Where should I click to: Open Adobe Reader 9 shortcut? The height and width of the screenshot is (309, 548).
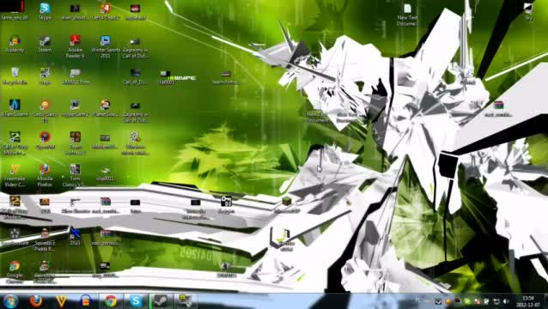pos(75,46)
